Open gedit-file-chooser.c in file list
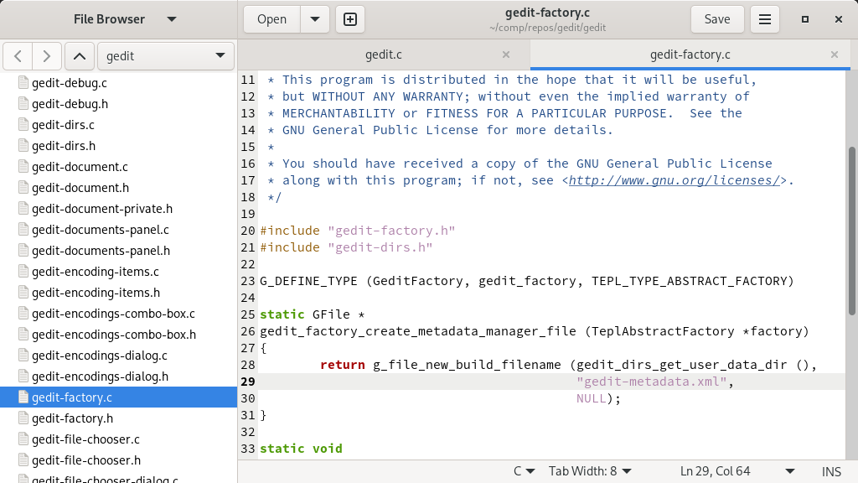 click(85, 439)
